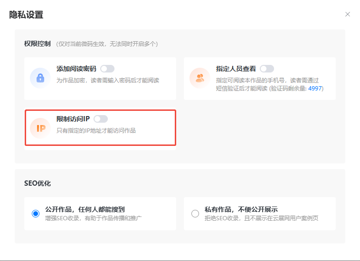Turn on the 指定人员查看 toggle
Image resolution: width=360 pixels, height=261 pixels.
tap(267, 69)
